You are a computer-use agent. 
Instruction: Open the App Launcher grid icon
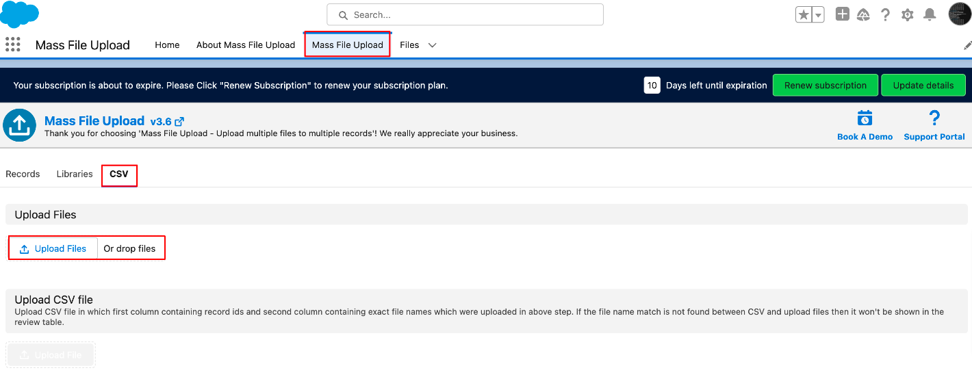(x=12, y=44)
